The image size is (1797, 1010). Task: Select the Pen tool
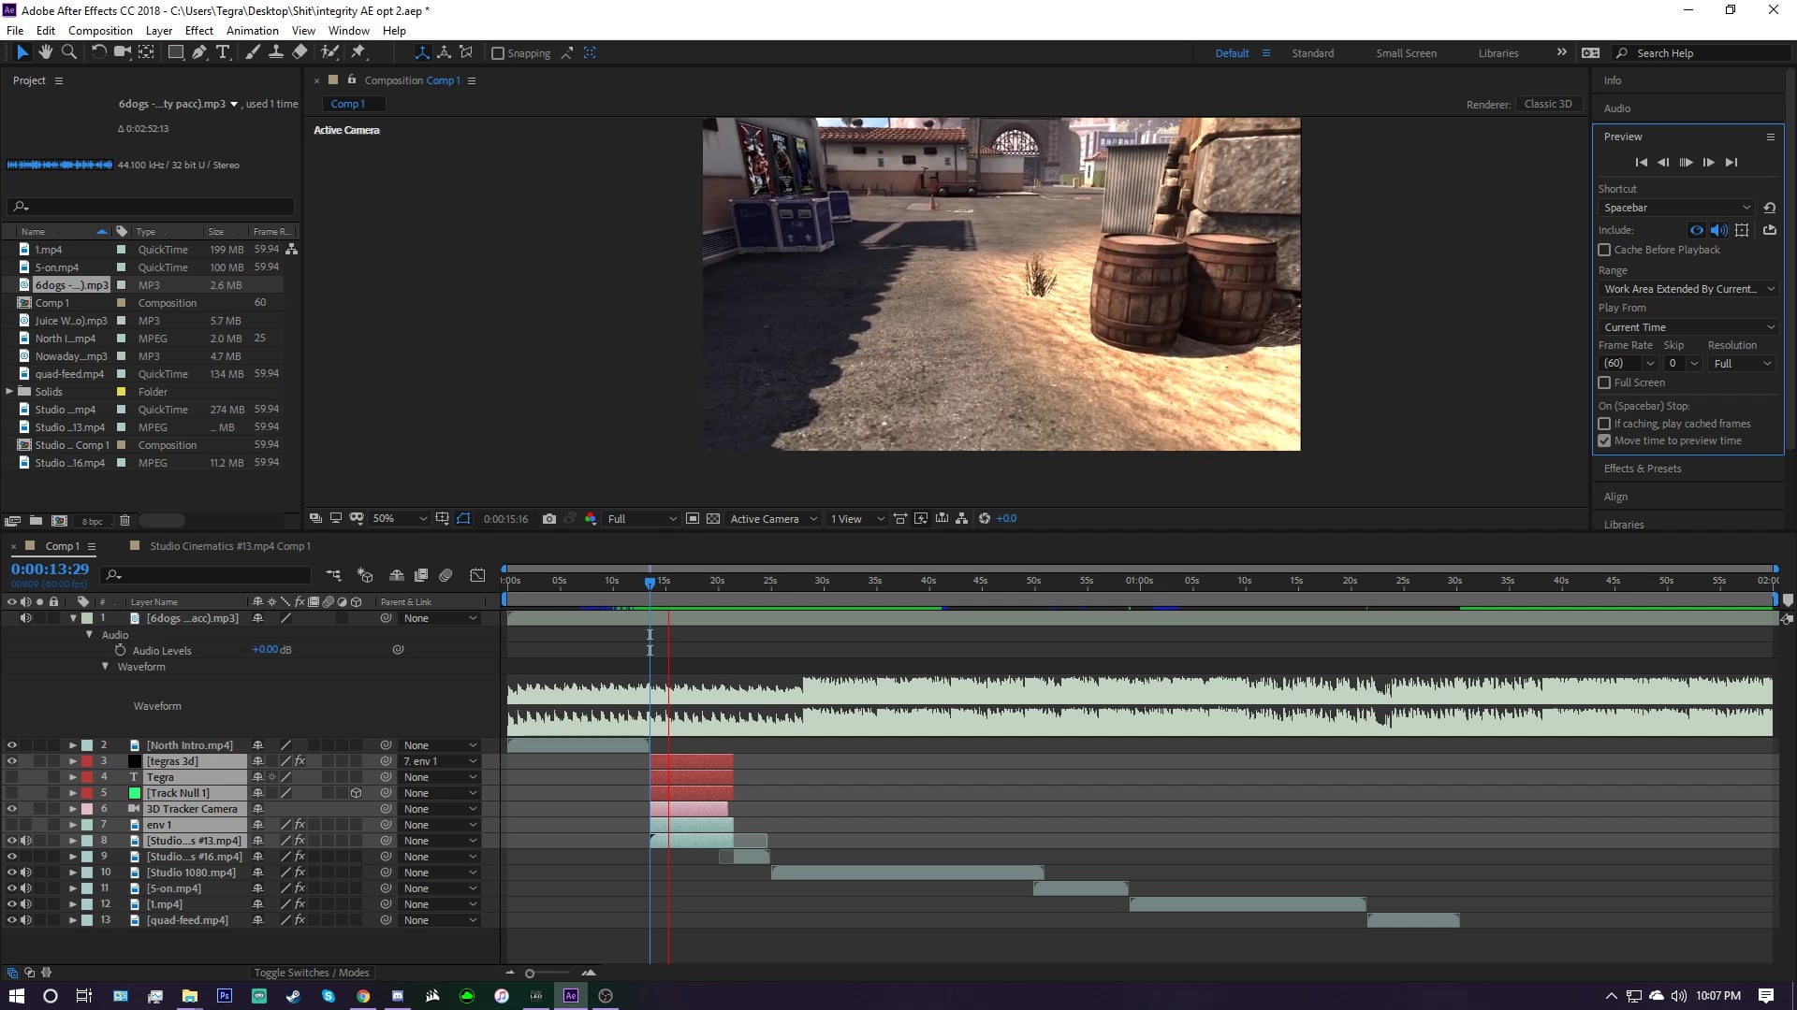(x=199, y=53)
